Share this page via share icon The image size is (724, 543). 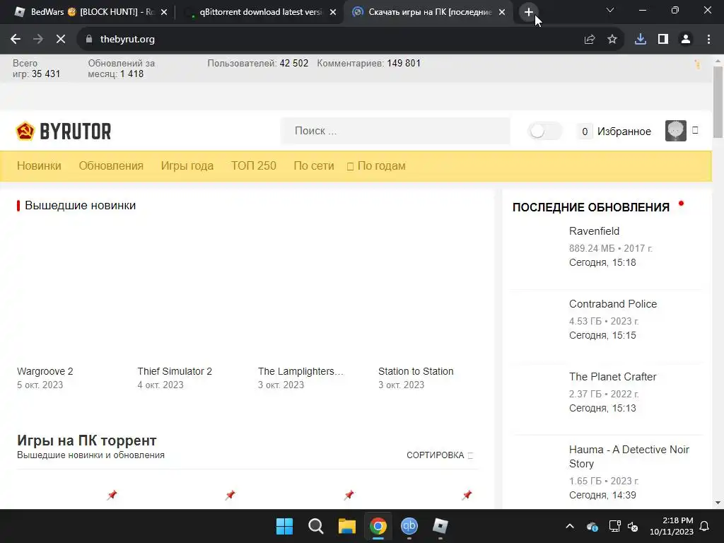589,40
